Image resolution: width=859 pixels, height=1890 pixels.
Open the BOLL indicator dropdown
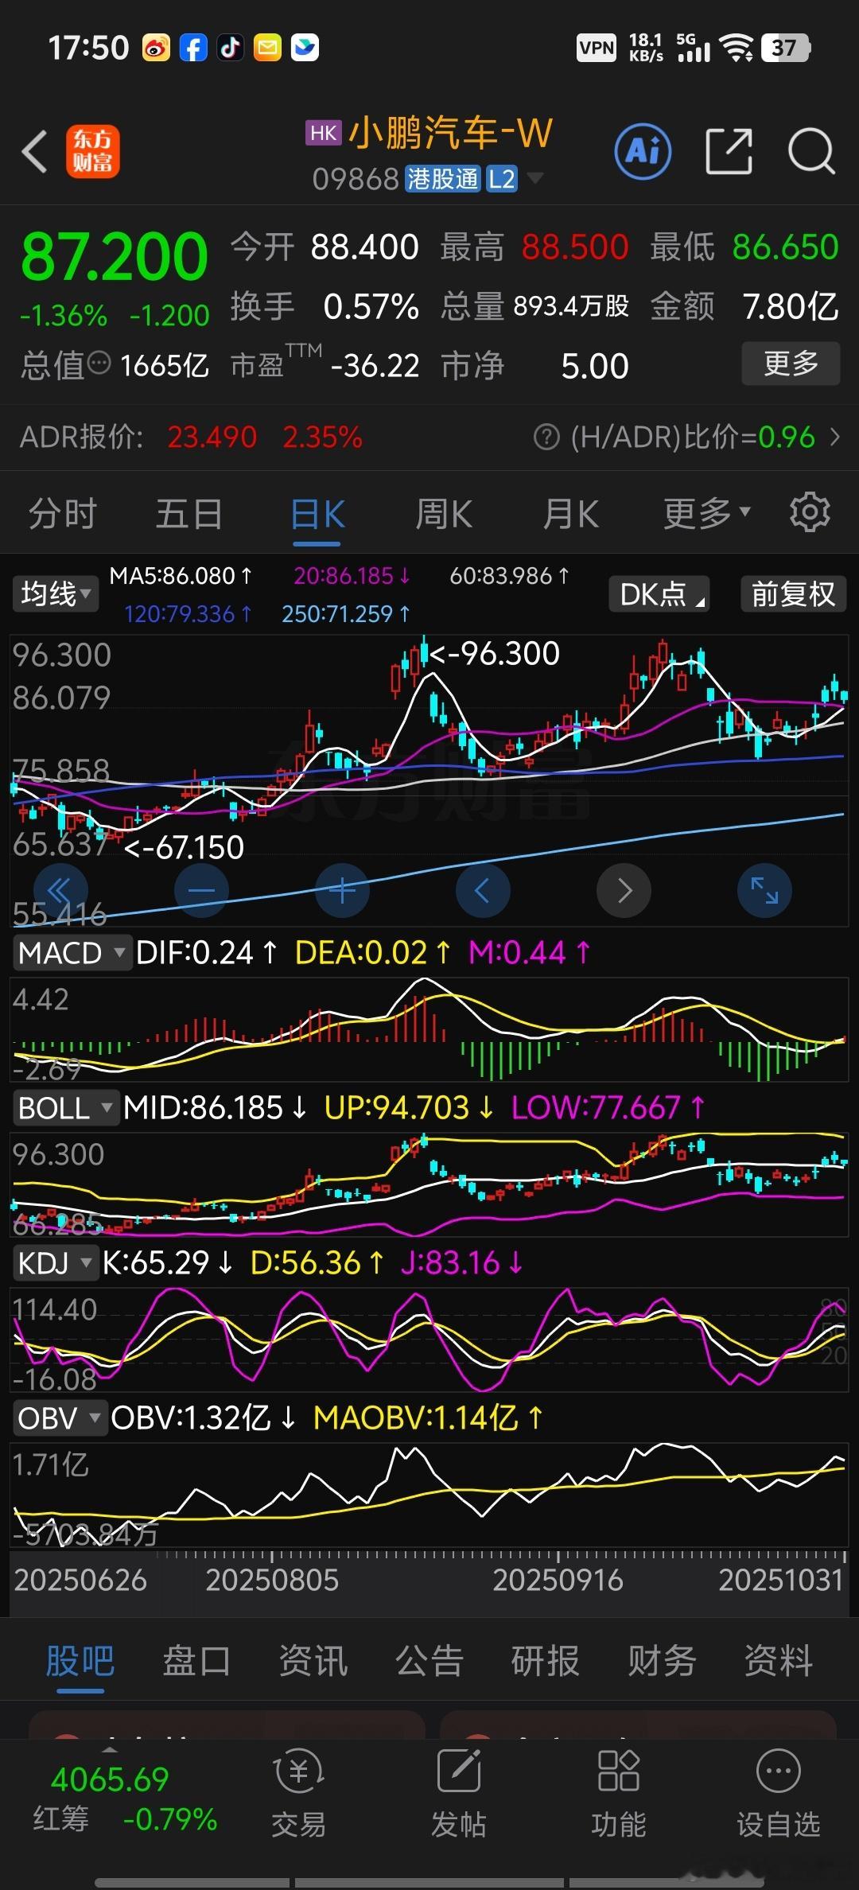(66, 1107)
